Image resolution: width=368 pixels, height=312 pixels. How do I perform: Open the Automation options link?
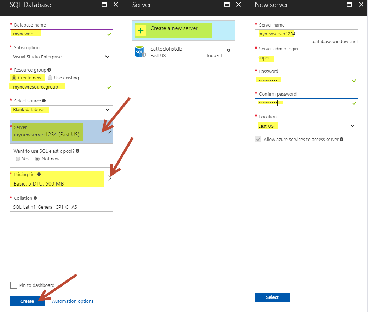pyautogui.click(x=73, y=301)
